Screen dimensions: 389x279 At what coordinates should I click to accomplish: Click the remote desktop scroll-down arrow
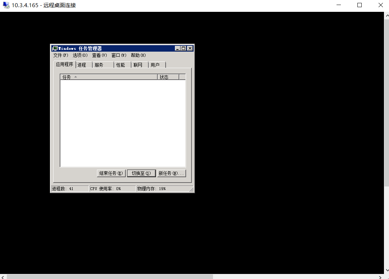coord(386,270)
